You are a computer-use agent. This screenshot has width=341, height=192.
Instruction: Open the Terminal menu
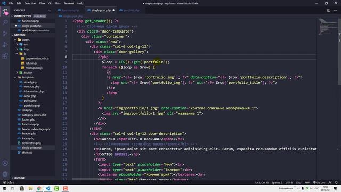click(x=69, y=3)
